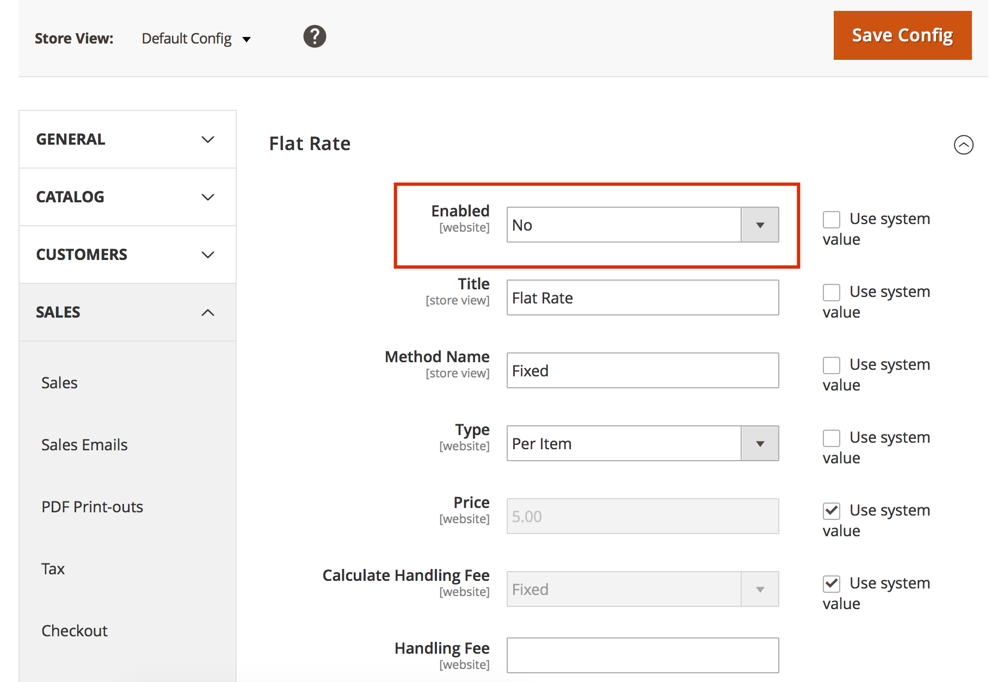
Task: Check Use system value for Enabled
Action: click(832, 220)
